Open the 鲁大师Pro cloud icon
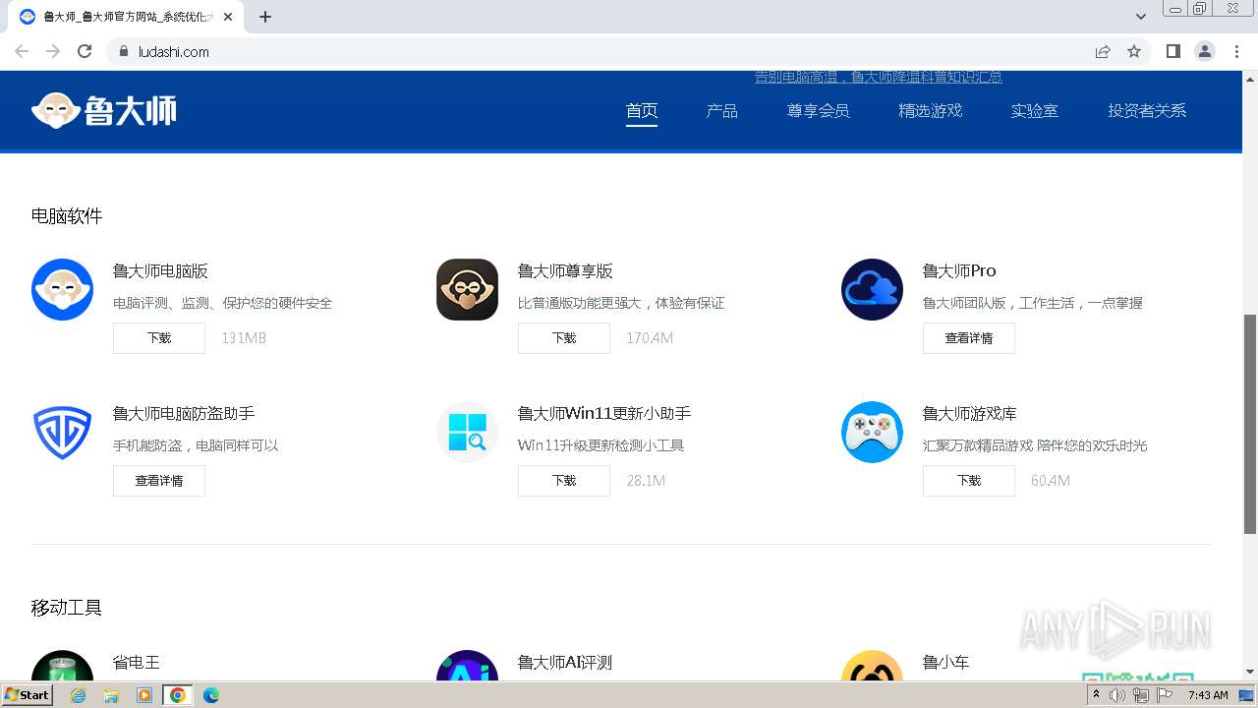This screenshot has height=708, width=1258. (x=872, y=289)
